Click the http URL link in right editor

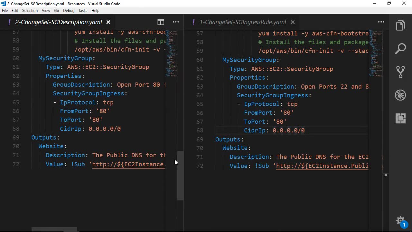322,166
